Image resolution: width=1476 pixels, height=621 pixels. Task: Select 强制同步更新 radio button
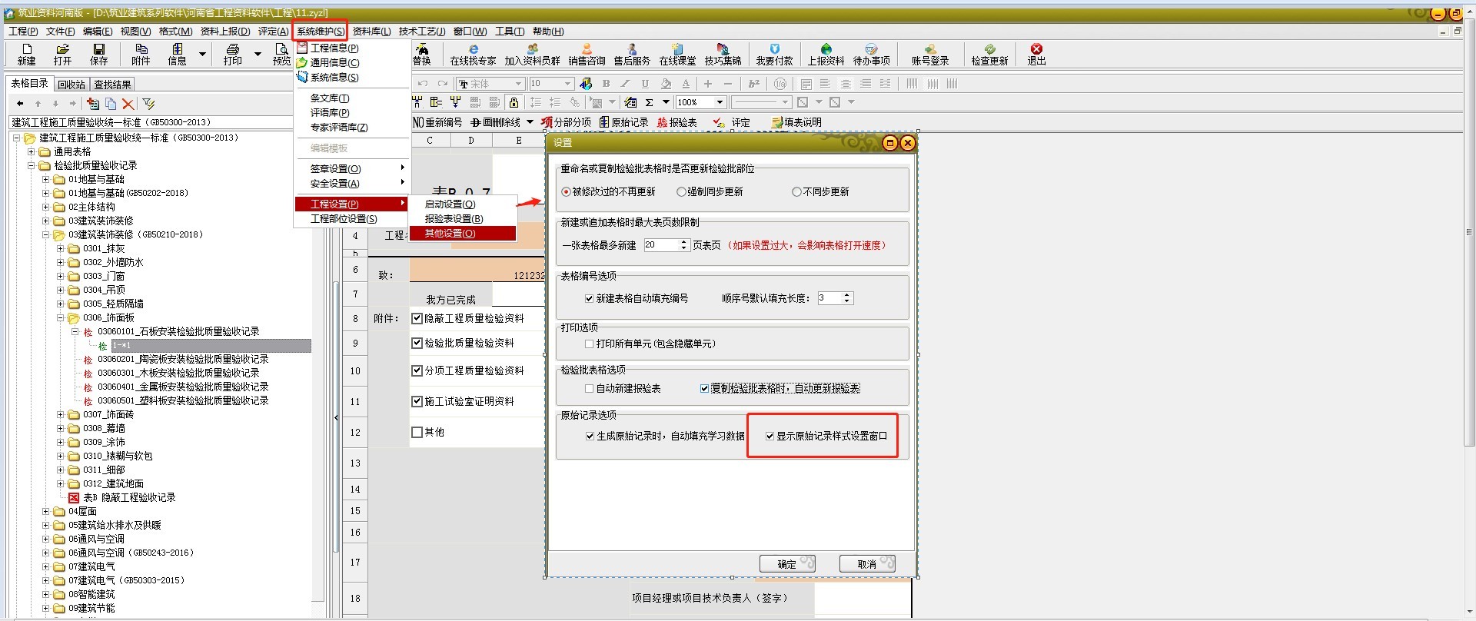(x=681, y=192)
